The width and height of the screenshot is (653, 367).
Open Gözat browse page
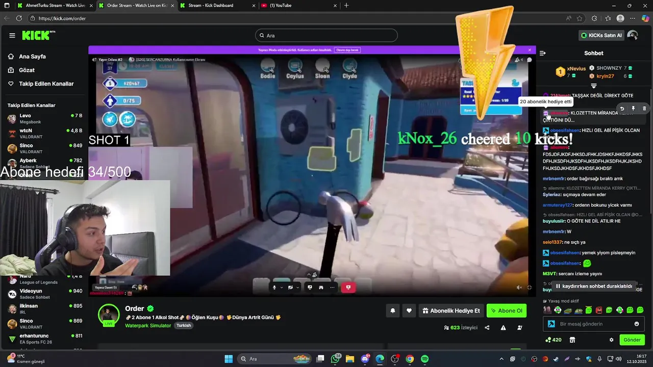click(27, 70)
